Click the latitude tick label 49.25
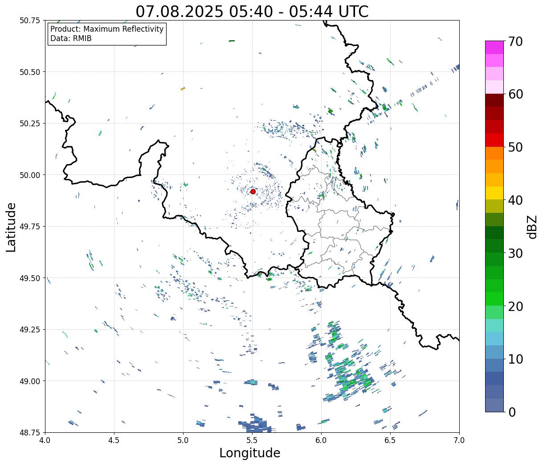The image size is (543, 464). (x=30, y=330)
